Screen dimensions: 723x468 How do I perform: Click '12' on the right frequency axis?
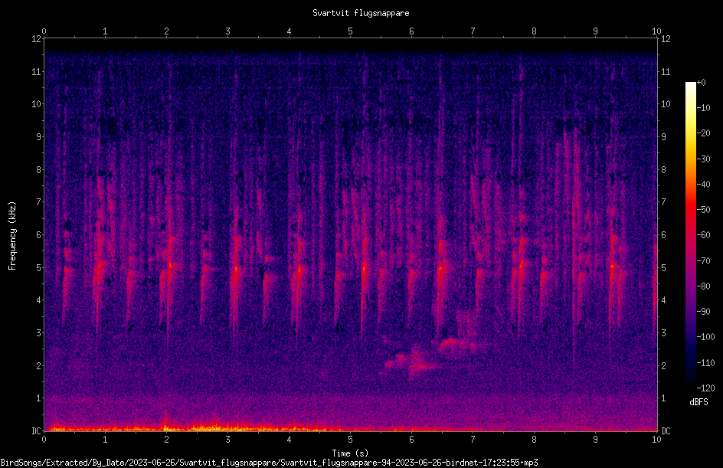(x=666, y=39)
